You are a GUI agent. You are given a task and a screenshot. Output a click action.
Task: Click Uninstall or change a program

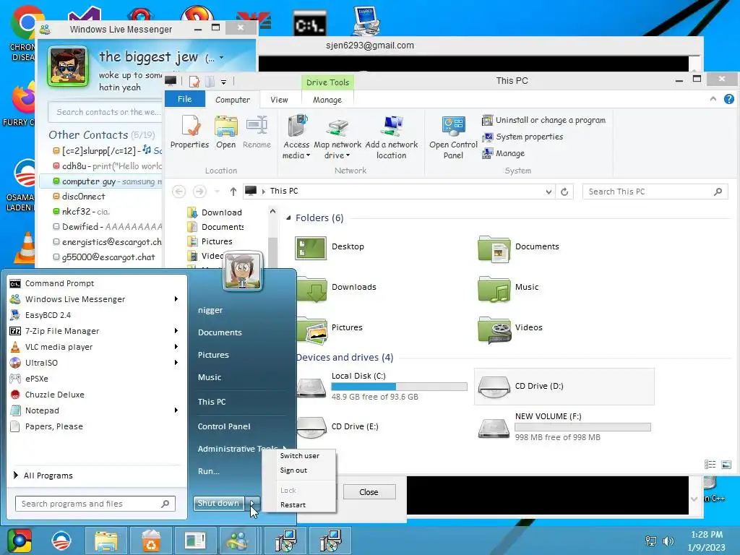tap(543, 121)
